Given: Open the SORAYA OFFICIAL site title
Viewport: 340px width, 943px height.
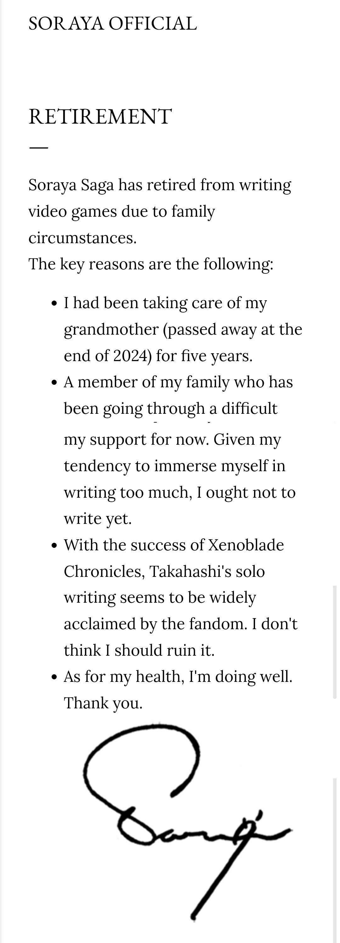Looking at the screenshot, I should coord(113,24).
